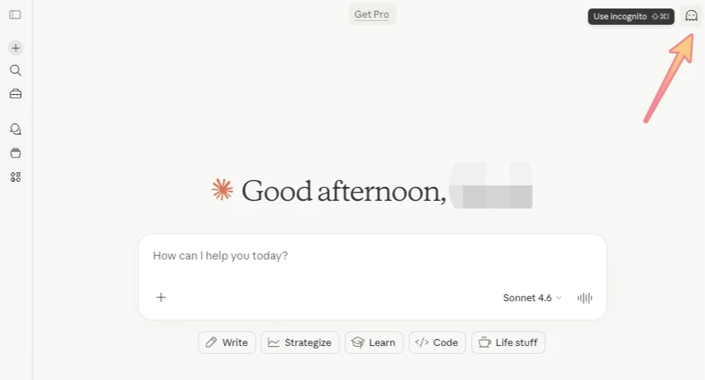Click the orange Claude starburst logo
This screenshot has height=380, width=705.
[x=222, y=190]
